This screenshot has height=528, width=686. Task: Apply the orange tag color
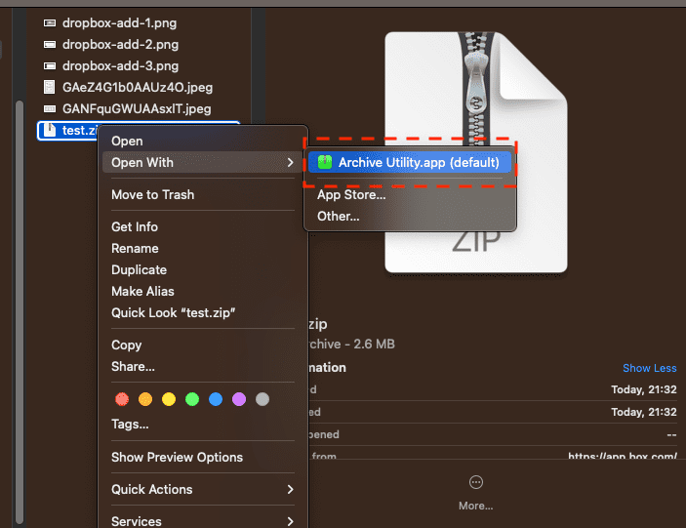[145, 399]
